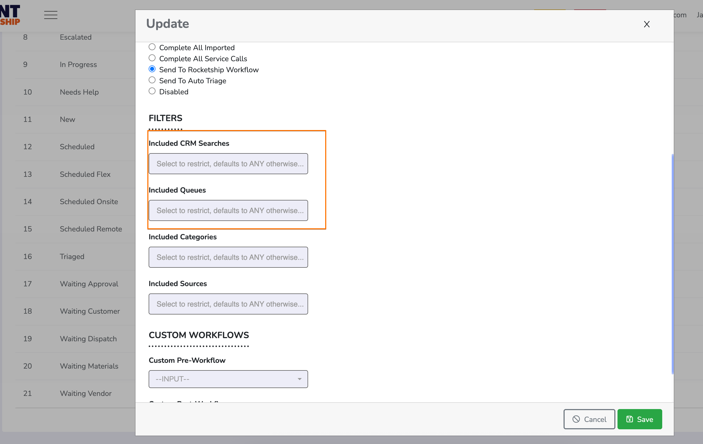The width and height of the screenshot is (703, 444).
Task: Click the green Save button
Action: (x=639, y=419)
